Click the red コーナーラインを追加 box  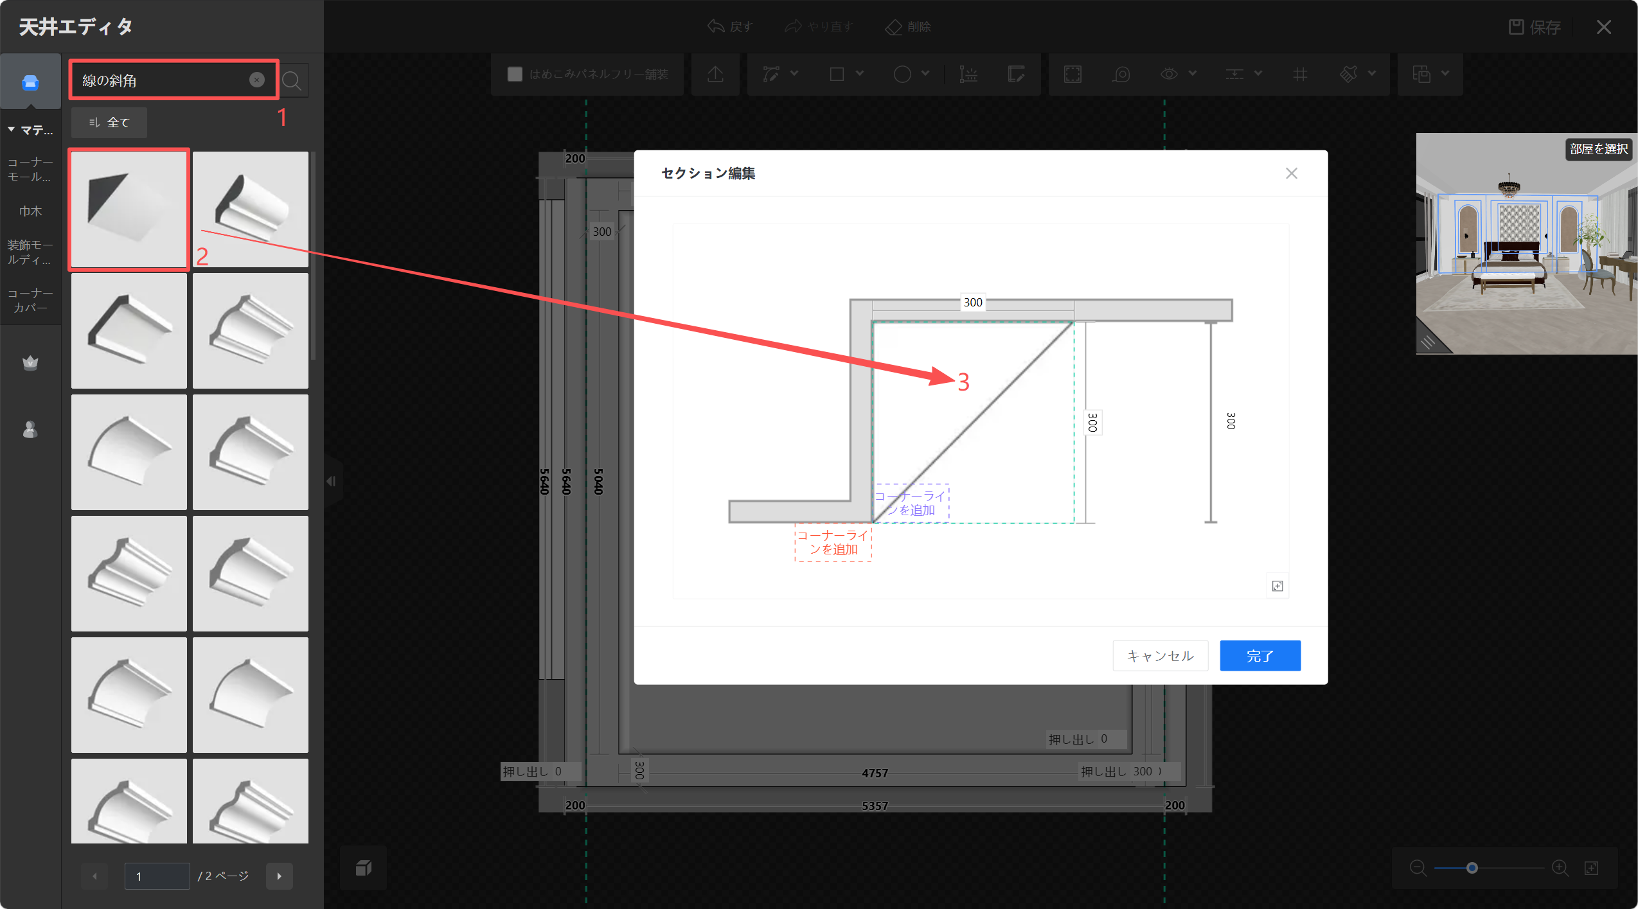click(x=833, y=542)
